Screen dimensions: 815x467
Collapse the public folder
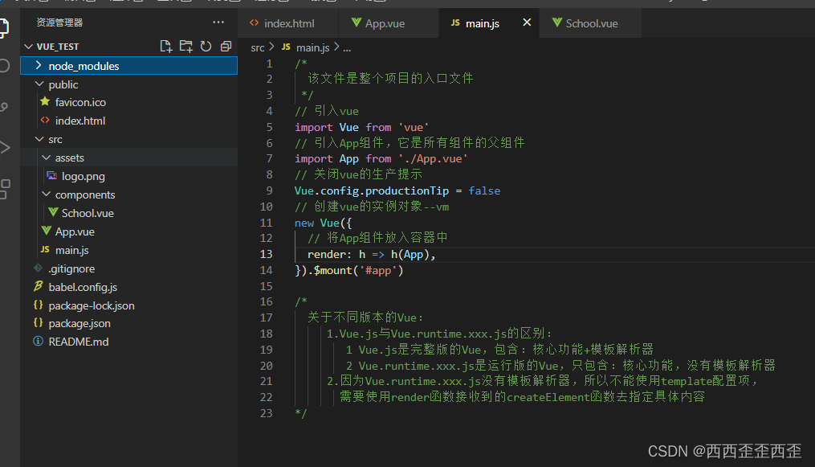click(38, 84)
